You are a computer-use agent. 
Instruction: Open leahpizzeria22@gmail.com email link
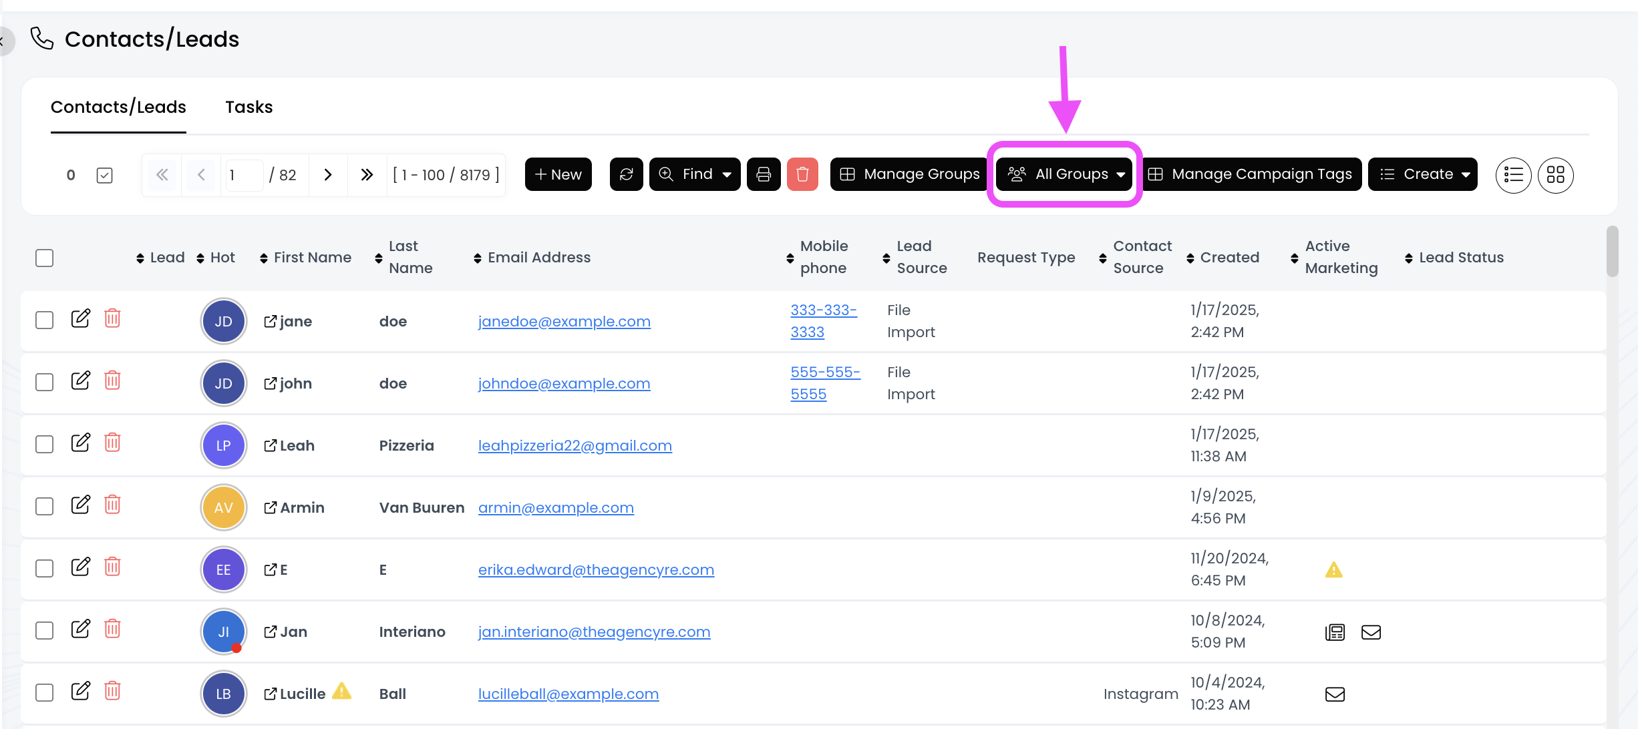coord(575,445)
